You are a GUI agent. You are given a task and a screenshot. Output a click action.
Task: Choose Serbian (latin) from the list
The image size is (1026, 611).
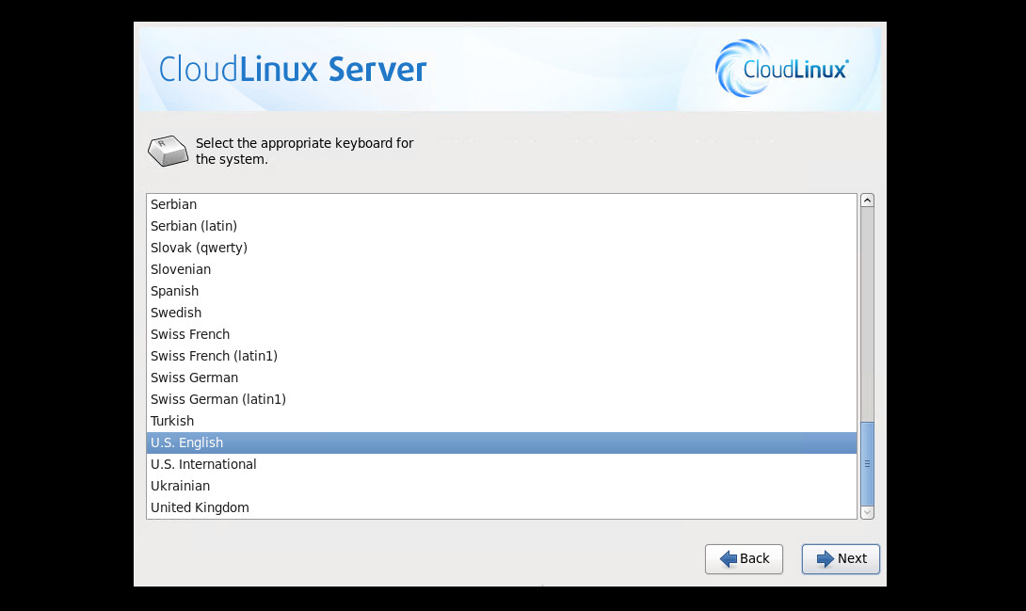194,226
